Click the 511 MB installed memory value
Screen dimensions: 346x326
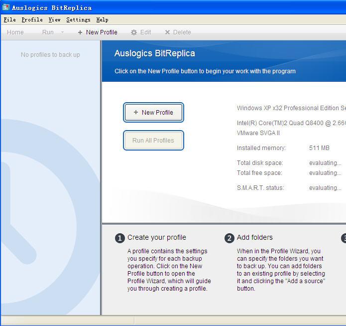[319, 148]
